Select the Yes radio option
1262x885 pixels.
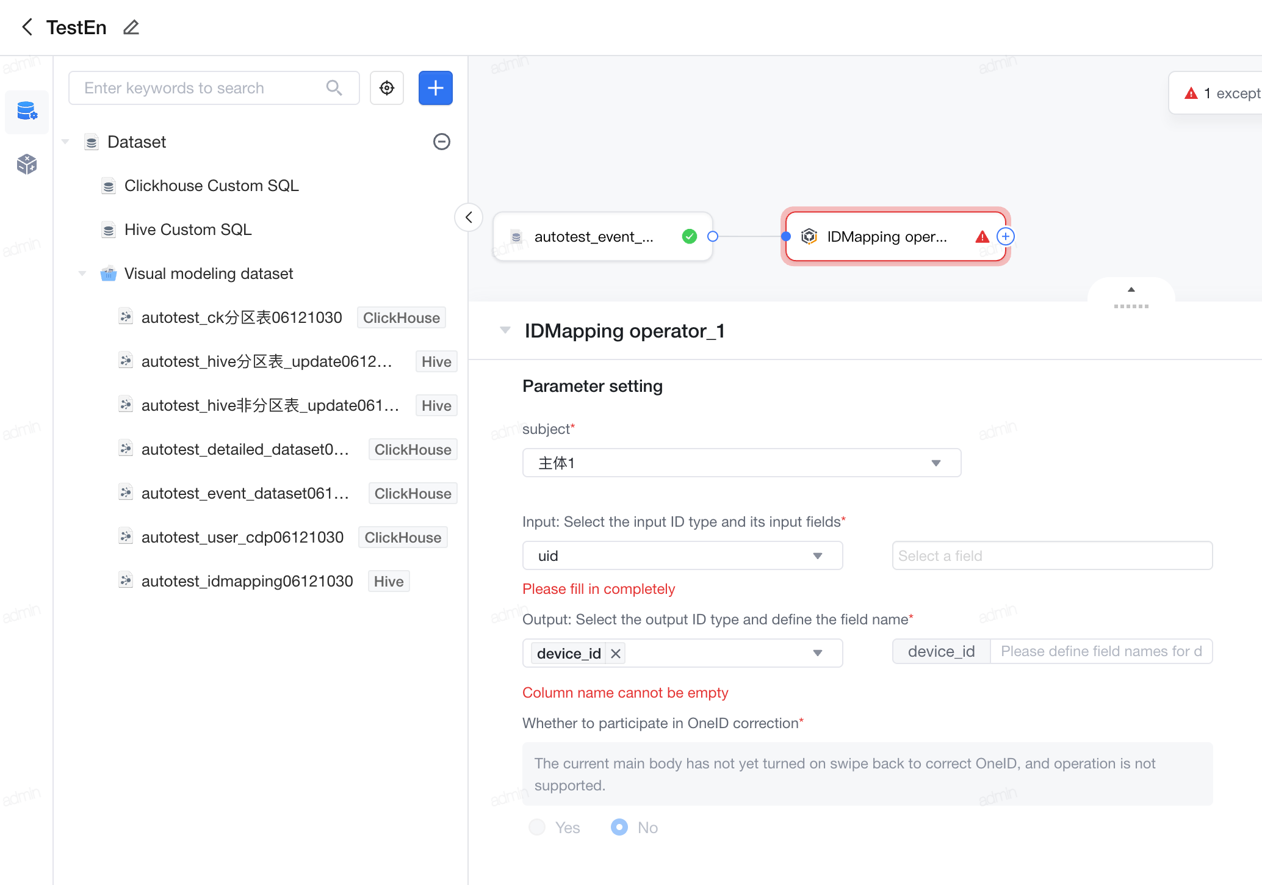click(537, 827)
